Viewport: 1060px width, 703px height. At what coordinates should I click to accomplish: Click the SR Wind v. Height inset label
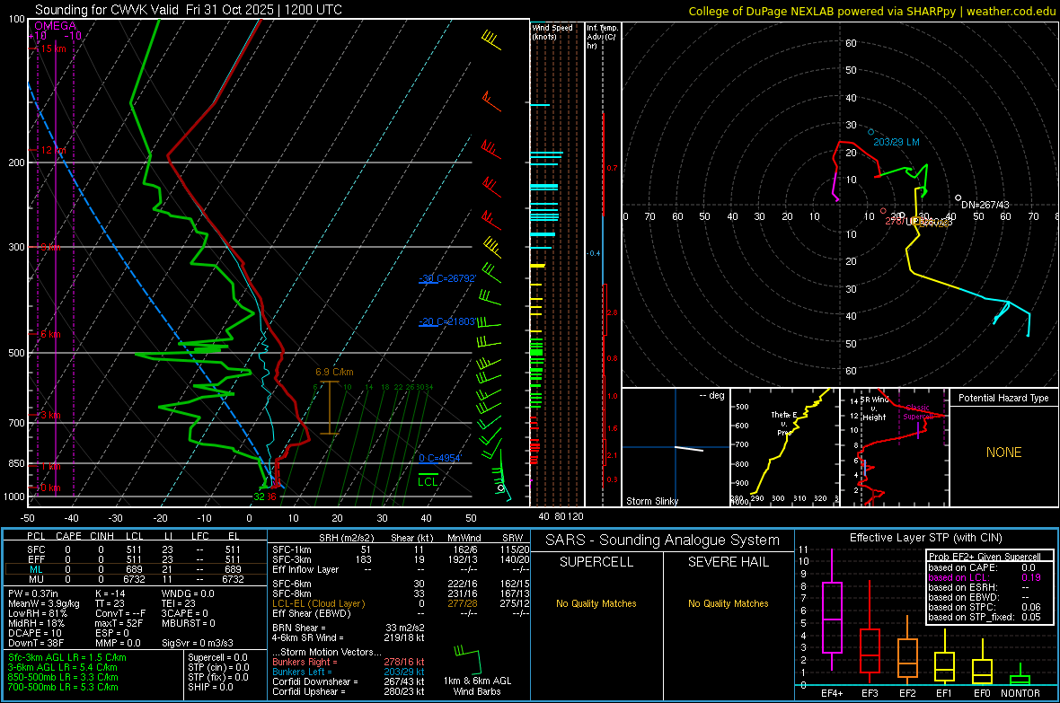(x=873, y=409)
